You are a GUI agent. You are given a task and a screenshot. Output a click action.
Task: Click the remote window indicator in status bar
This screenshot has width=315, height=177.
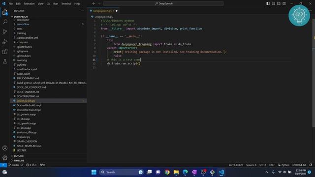click(3, 165)
